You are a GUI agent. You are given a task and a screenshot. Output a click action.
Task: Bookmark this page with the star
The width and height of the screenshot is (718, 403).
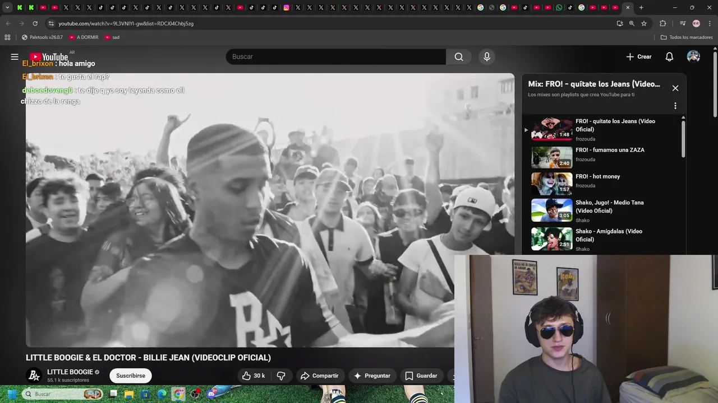(x=644, y=24)
